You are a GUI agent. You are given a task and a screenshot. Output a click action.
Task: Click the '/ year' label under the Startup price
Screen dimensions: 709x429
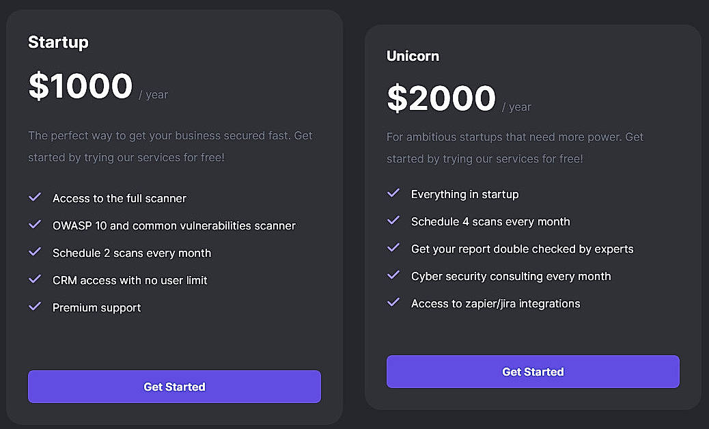[x=155, y=95]
